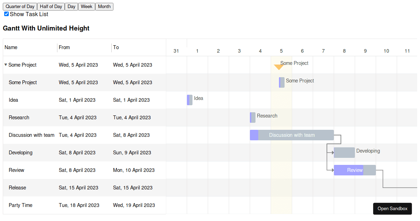Select the Quarter of Day view
Image resolution: width=420 pixels, height=221 pixels.
tap(20, 6)
